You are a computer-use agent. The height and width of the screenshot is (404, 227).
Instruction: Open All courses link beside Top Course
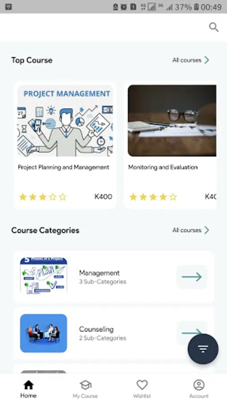click(x=187, y=60)
